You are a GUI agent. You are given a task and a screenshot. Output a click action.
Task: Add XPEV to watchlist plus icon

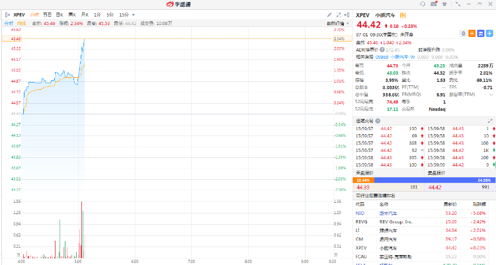coord(489,33)
